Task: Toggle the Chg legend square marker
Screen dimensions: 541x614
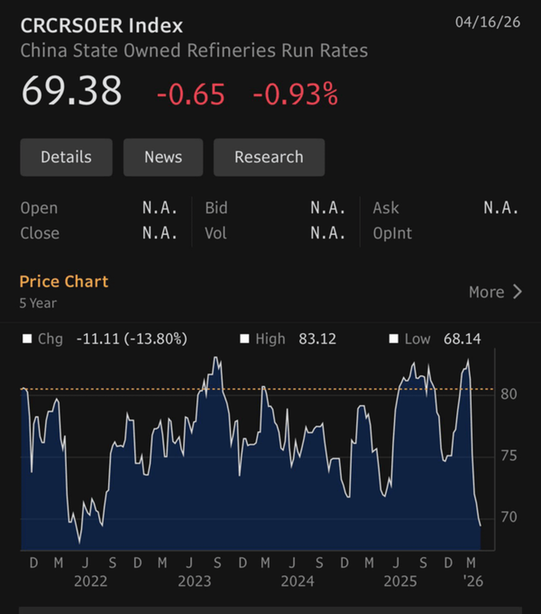Action: 28,339
